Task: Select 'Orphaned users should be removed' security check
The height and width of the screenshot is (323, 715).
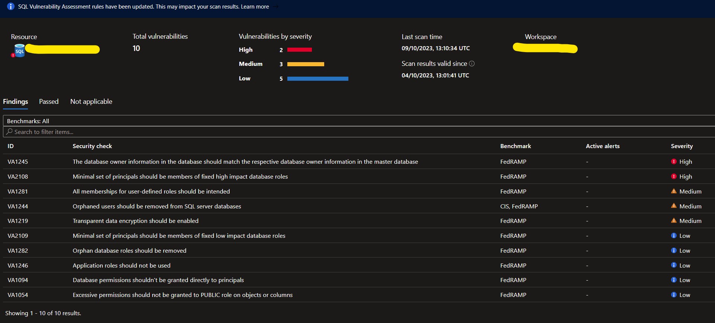Action: pyautogui.click(x=157, y=207)
